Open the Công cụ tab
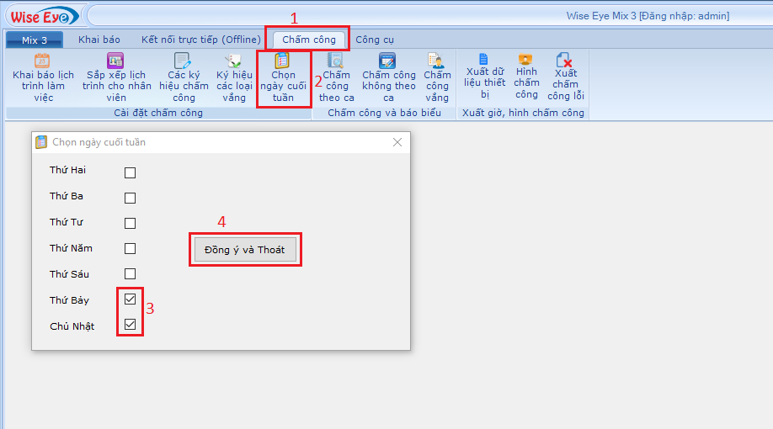This screenshot has height=429, width=773. (x=374, y=40)
